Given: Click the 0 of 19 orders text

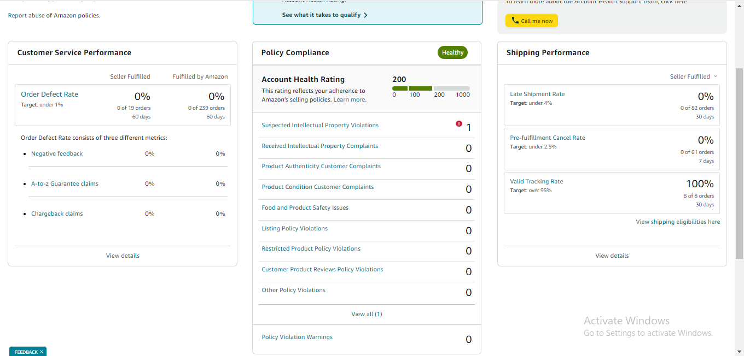Looking at the screenshot, I should (x=133, y=108).
